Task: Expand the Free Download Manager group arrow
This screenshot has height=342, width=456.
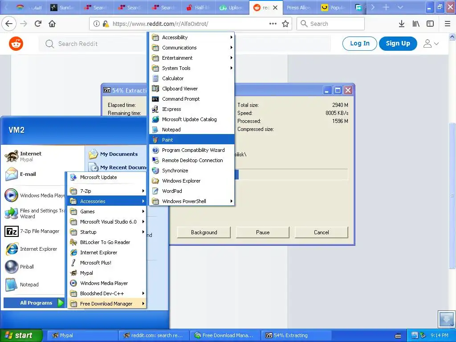Action: (143, 303)
